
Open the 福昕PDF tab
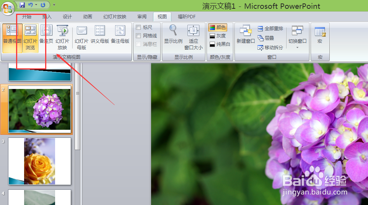187,17
